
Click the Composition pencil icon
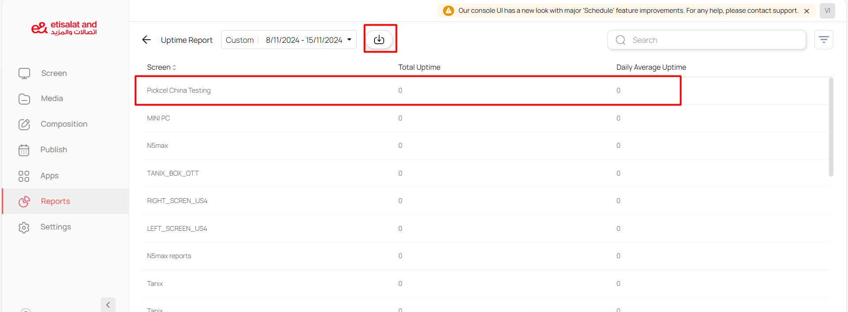[x=24, y=124]
